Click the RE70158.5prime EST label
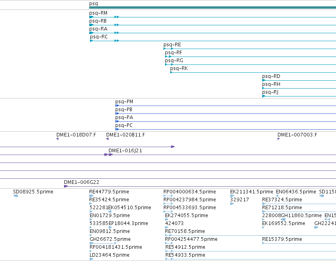 (x=185, y=232)
